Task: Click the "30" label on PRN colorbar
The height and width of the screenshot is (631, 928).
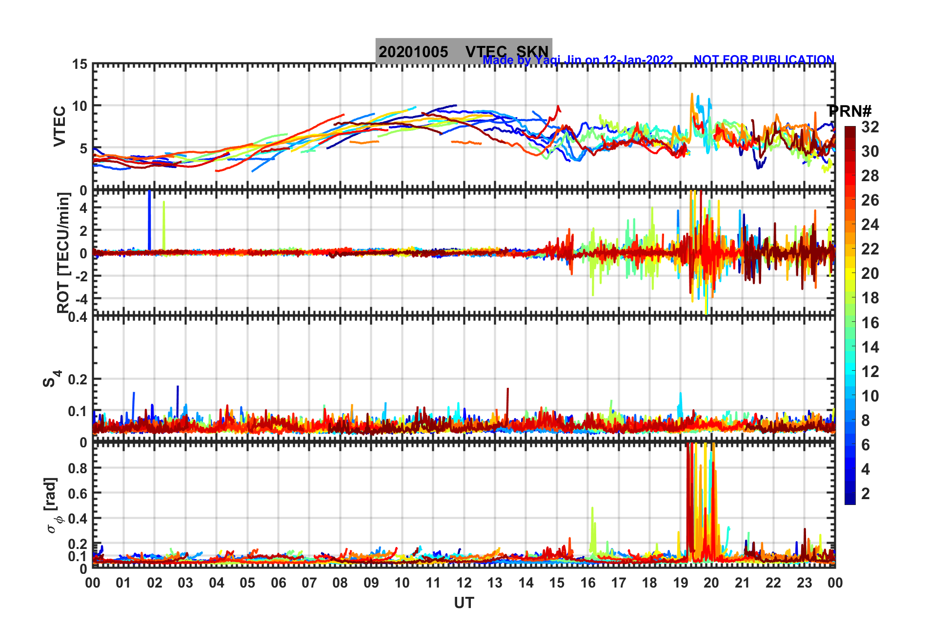Action: pos(870,151)
